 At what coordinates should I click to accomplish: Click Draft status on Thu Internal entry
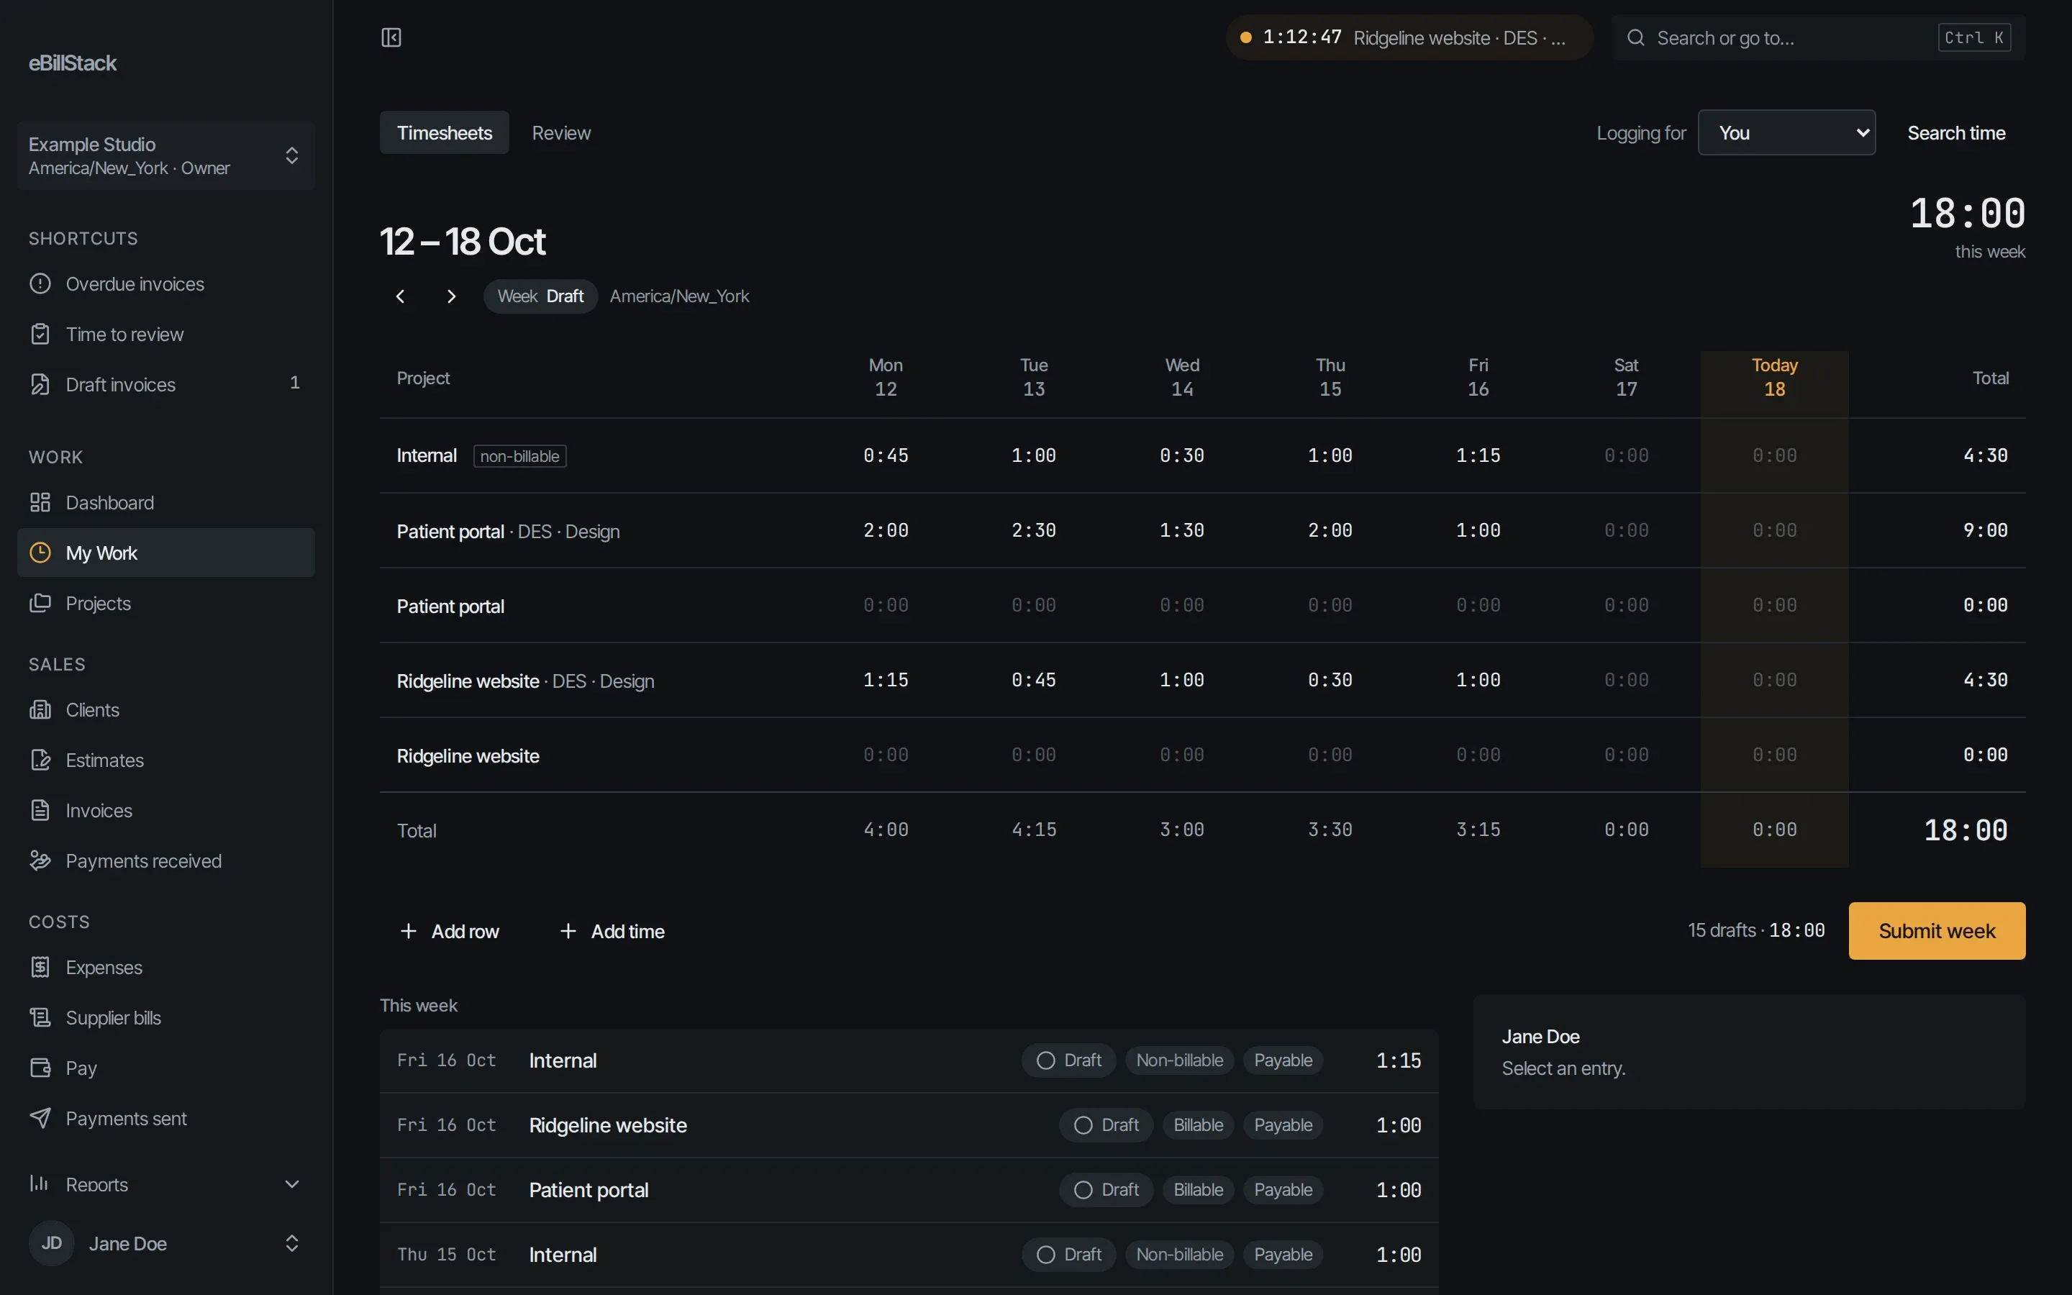click(1068, 1255)
